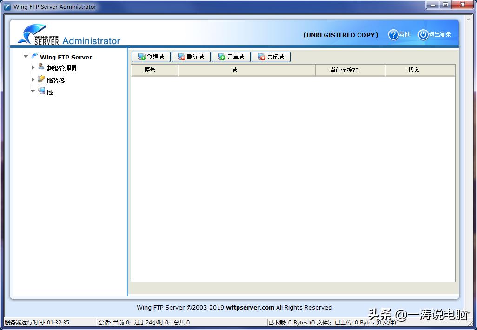Click the 创建域 (create domain) button
The height and width of the screenshot is (330, 477).
point(151,57)
